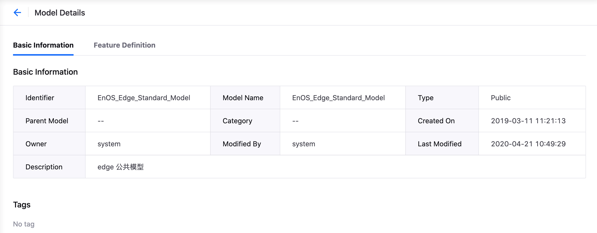The height and width of the screenshot is (233, 597).
Task: Click the No tag placeholder text
Action: (24, 224)
